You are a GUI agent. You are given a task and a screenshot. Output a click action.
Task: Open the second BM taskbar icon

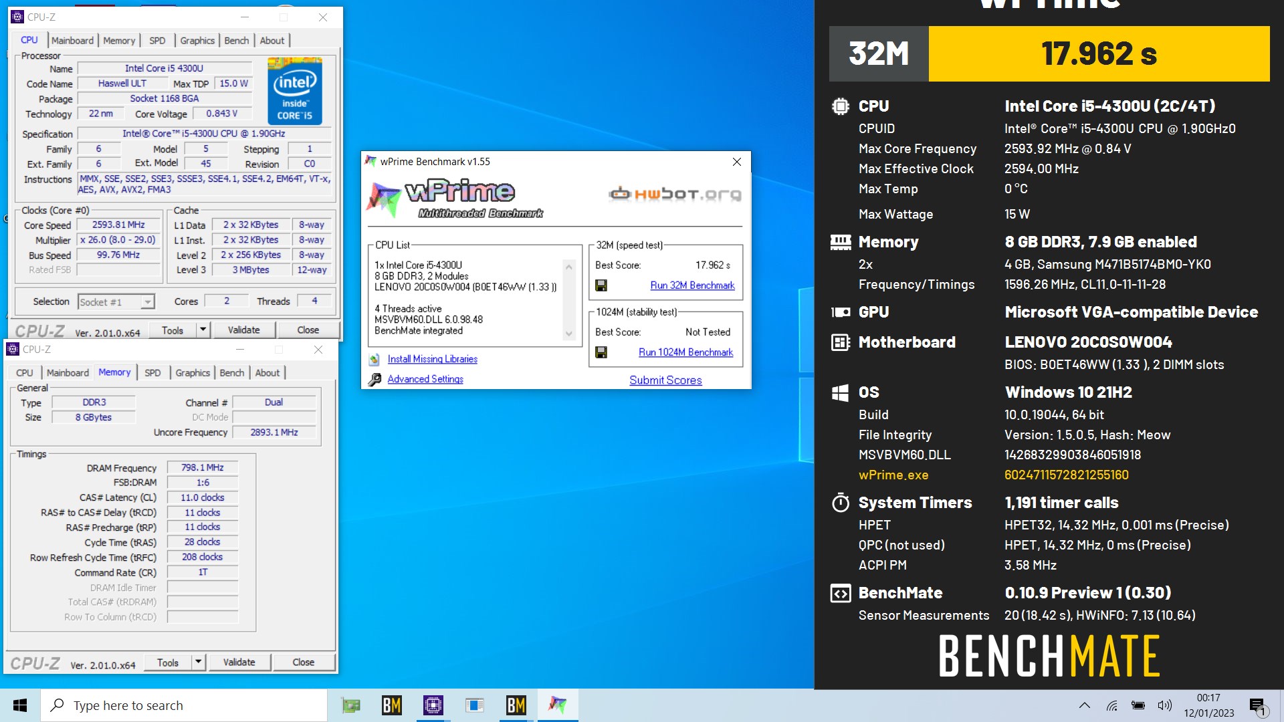(x=516, y=705)
